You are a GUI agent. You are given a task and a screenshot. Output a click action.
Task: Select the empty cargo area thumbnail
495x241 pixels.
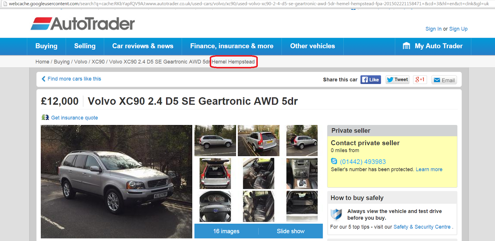302,206
